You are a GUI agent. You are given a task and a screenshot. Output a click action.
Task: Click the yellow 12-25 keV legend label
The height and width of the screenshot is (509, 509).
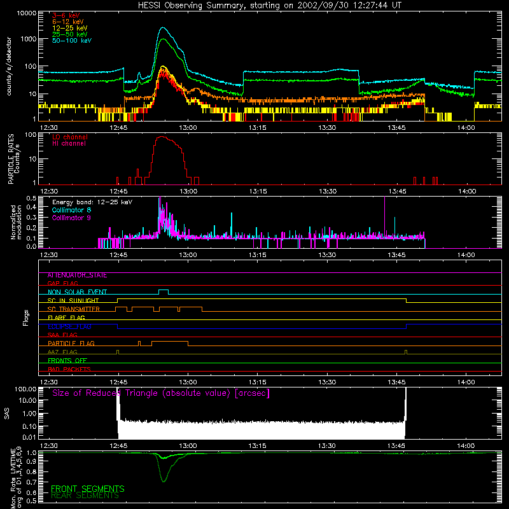point(70,28)
